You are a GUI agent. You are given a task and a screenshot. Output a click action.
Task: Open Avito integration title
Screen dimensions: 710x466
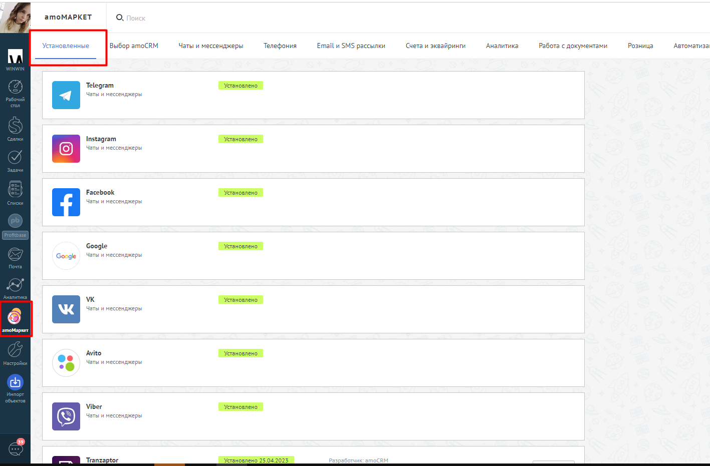94,353
